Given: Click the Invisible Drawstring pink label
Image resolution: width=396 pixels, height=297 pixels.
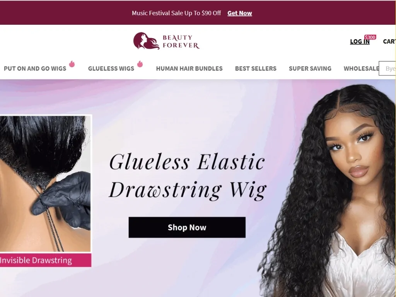Looking at the screenshot, I should coord(46,260).
